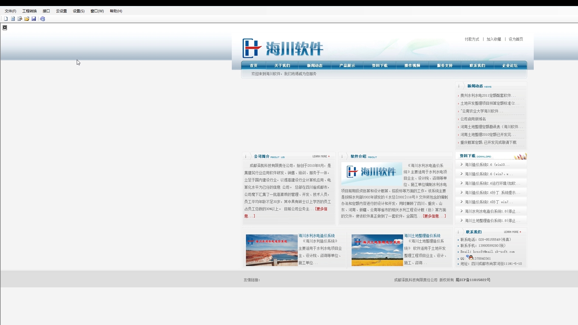Click the 付款方式 link
578x325 pixels.
[472, 39]
